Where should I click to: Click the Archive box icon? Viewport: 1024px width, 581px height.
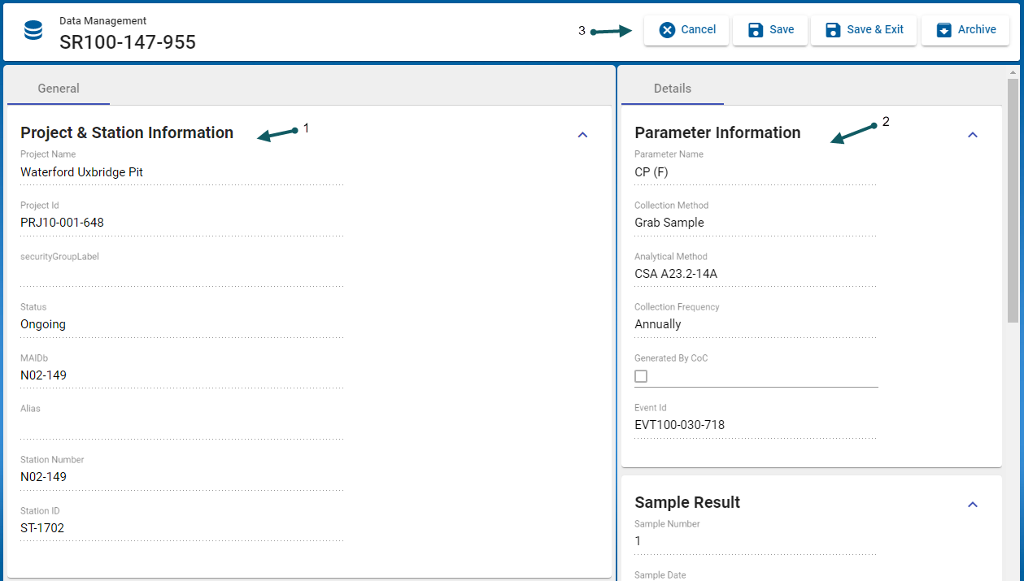click(943, 30)
